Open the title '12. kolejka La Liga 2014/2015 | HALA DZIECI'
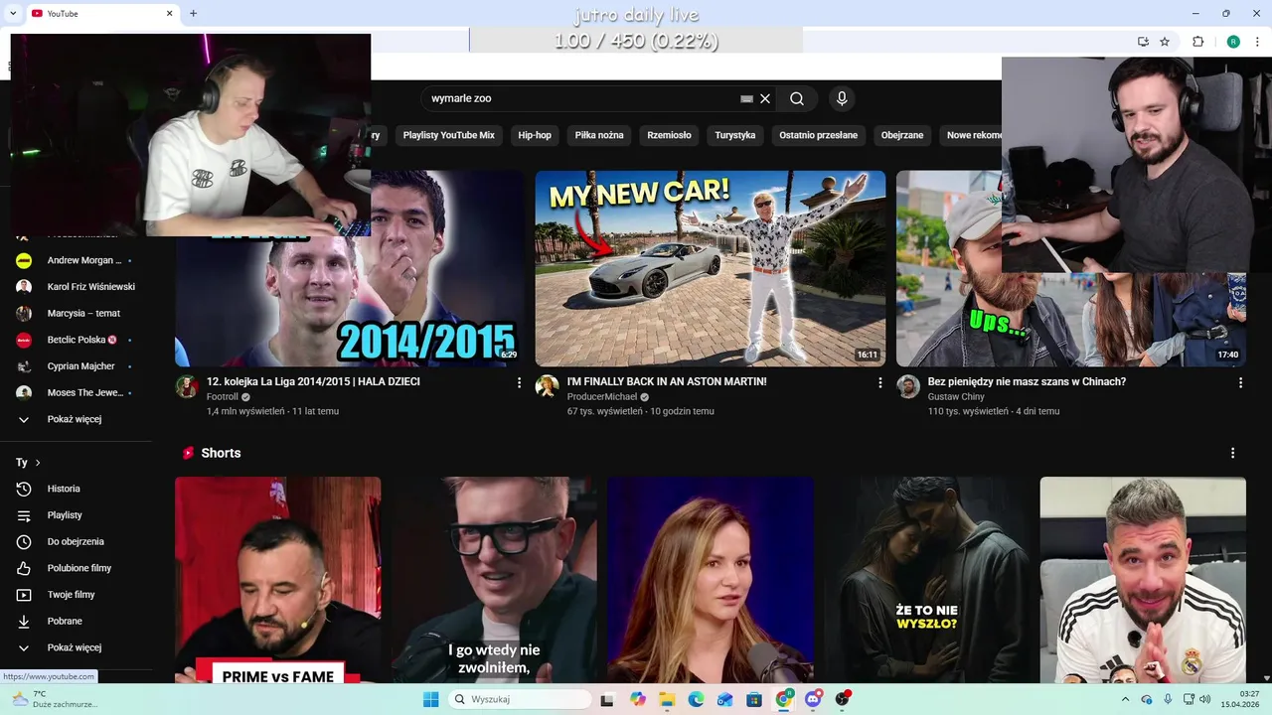This screenshot has width=1272, height=715. [313, 381]
